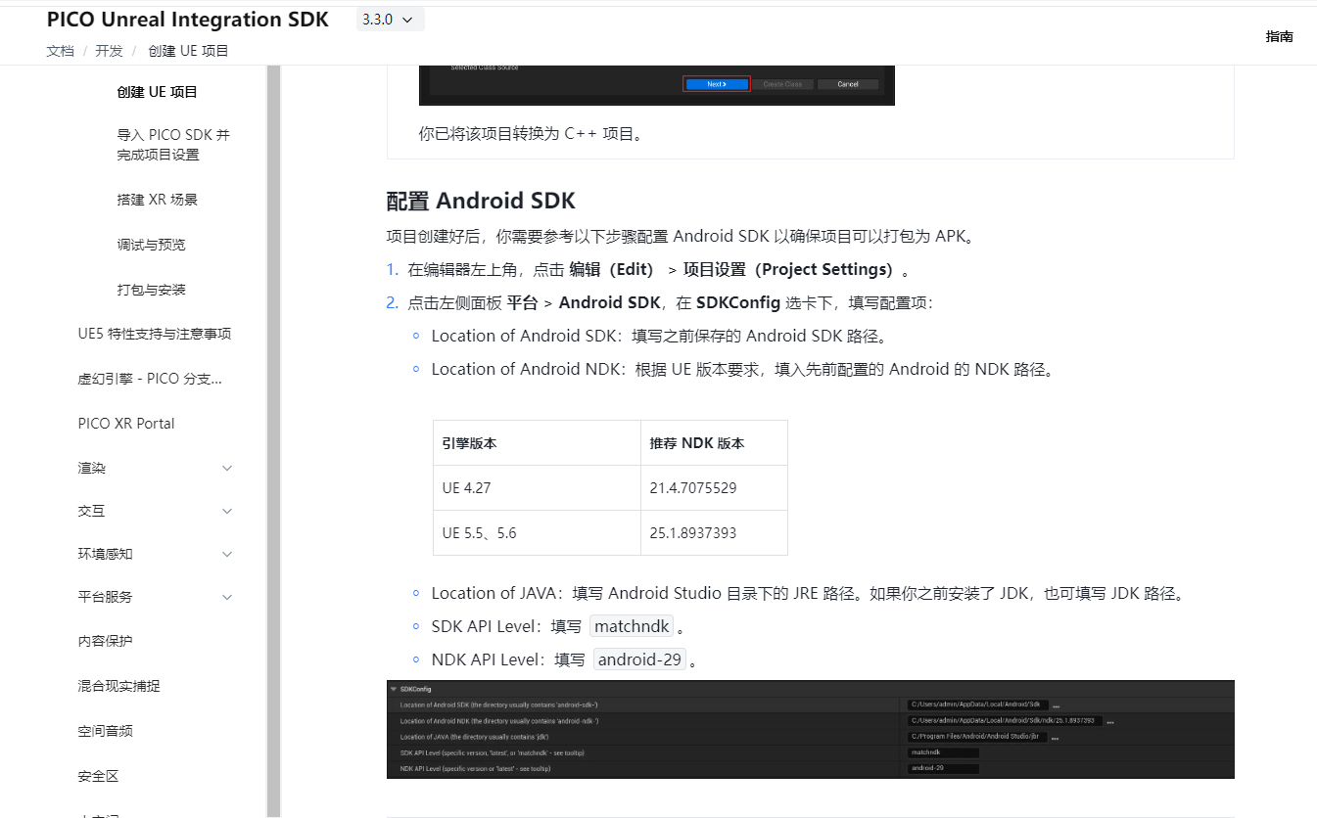Click the 你已将该项目转换为 C++ 项目 text

[x=533, y=134]
